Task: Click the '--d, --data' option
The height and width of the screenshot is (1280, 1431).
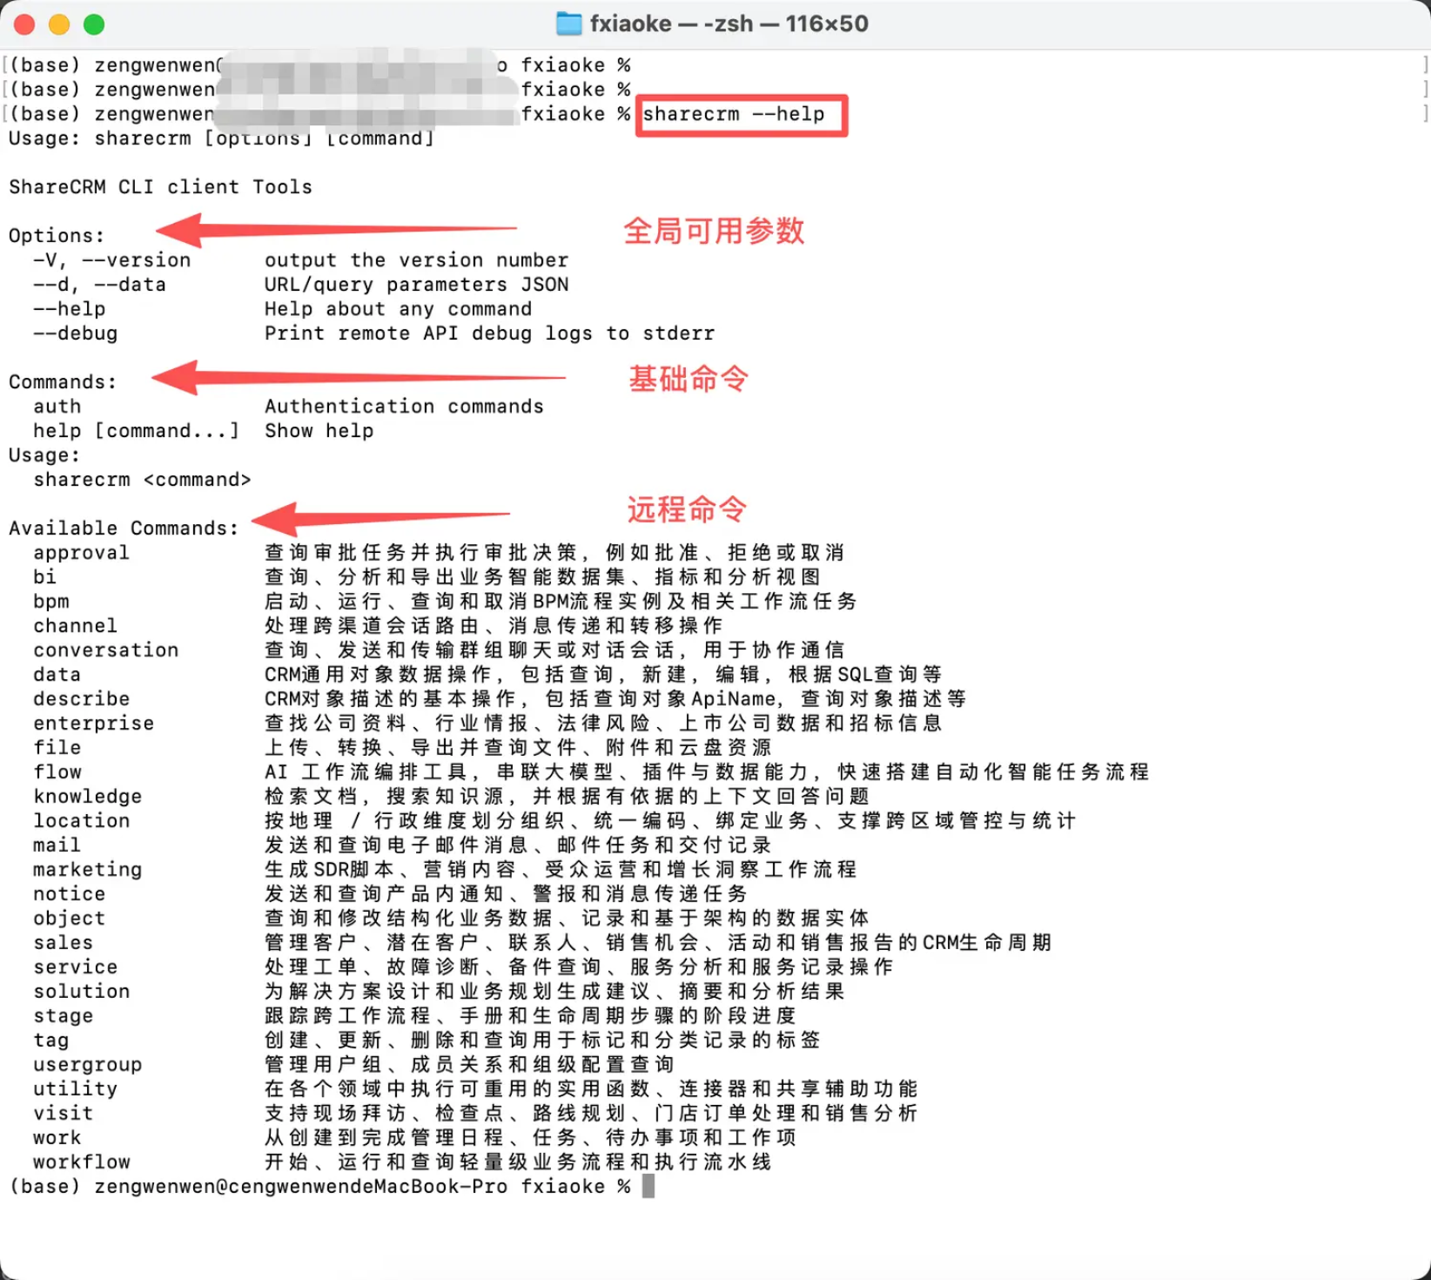Action: point(99,285)
